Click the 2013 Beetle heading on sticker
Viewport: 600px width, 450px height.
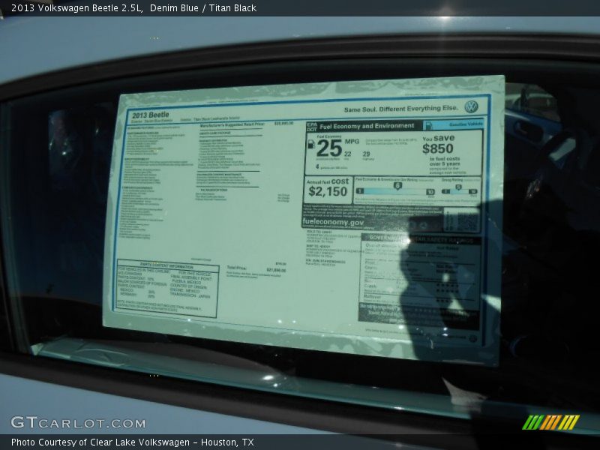tap(150, 115)
